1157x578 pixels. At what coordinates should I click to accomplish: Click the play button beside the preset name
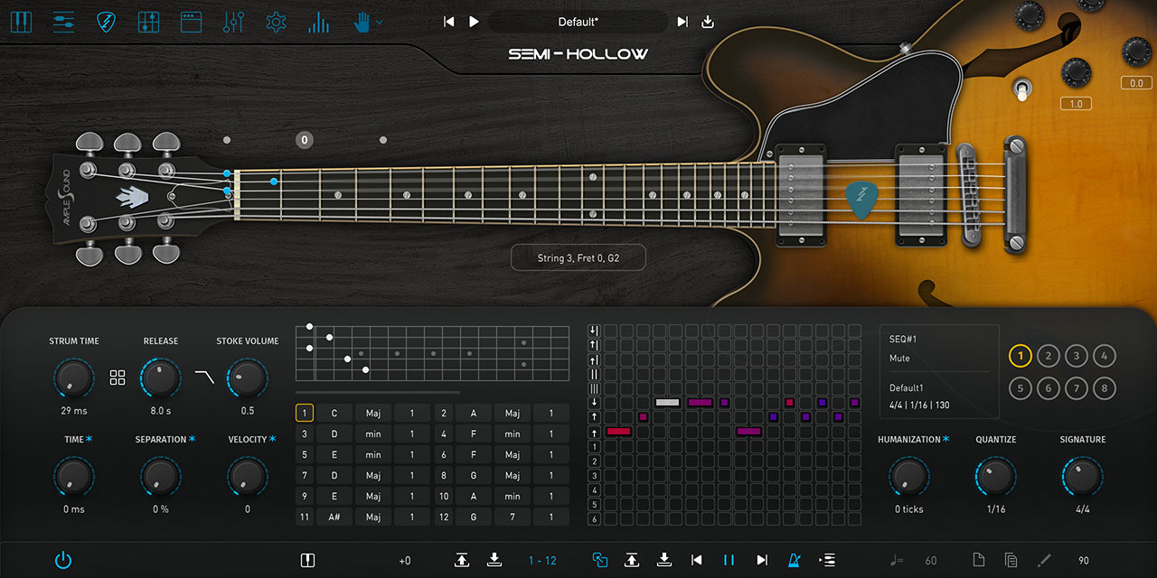coord(474,22)
